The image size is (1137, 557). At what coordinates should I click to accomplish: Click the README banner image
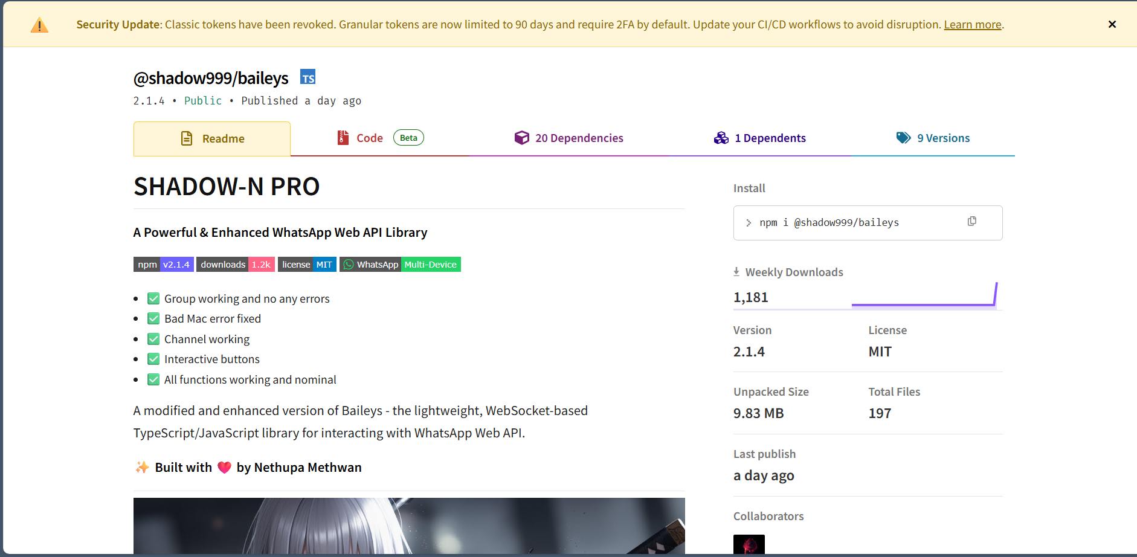[409, 526]
